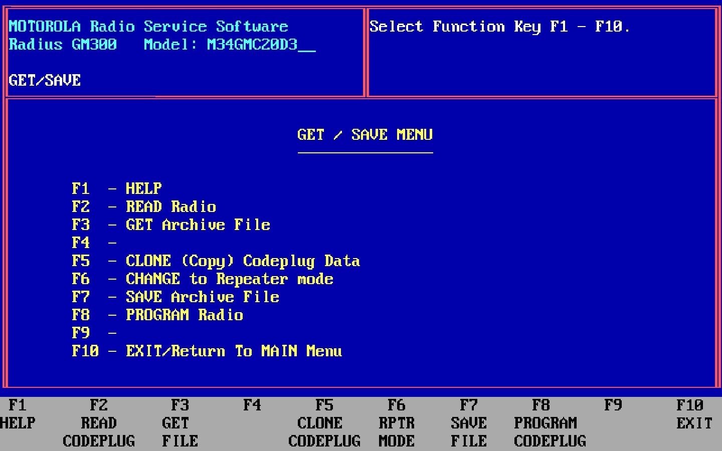The width and height of the screenshot is (722, 451).
Task: Click F1 HELP key in bottom bar
Action: tap(18, 414)
